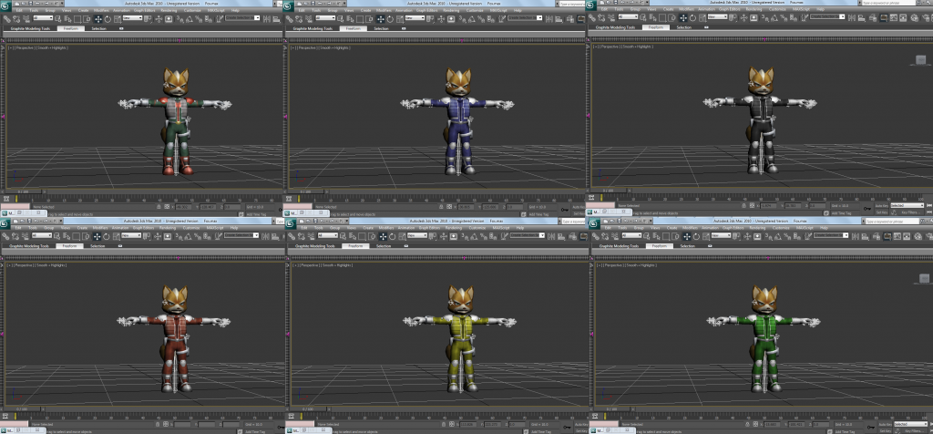Screen dimensions: 933x434
Task: Toggle Keyboard Shortcut Override, green-red suit window
Action: (169, 18)
